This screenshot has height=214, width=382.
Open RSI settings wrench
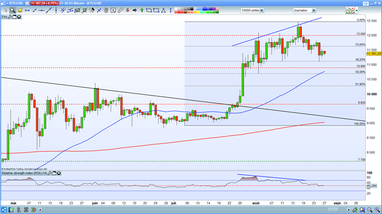[x=49, y=173]
